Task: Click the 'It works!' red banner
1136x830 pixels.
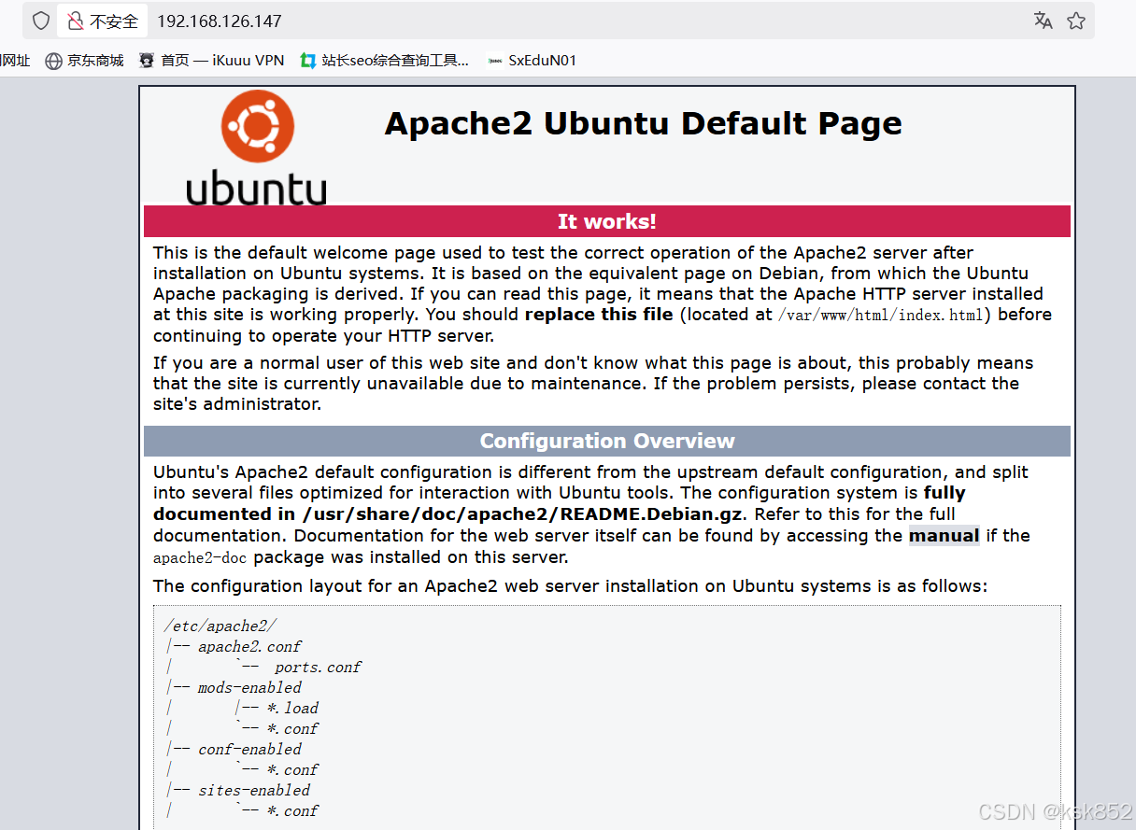Action: [x=607, y=221]
